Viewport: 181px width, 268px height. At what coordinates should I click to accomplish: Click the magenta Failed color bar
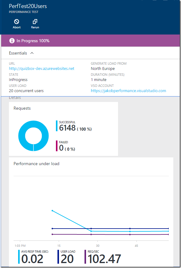point(57,146)
